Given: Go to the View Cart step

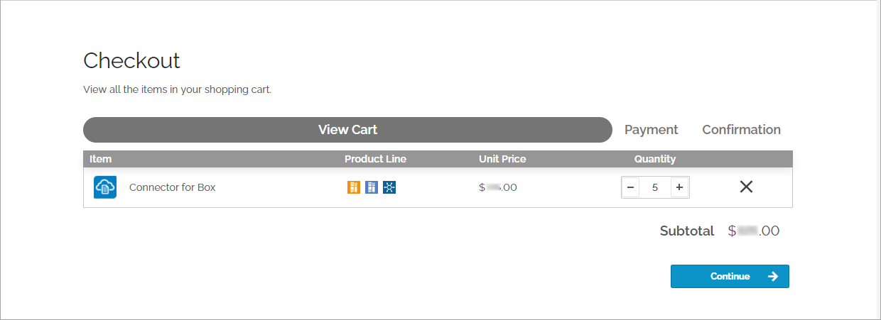Looking at the screenshot, I should click(x=347, y=130).
